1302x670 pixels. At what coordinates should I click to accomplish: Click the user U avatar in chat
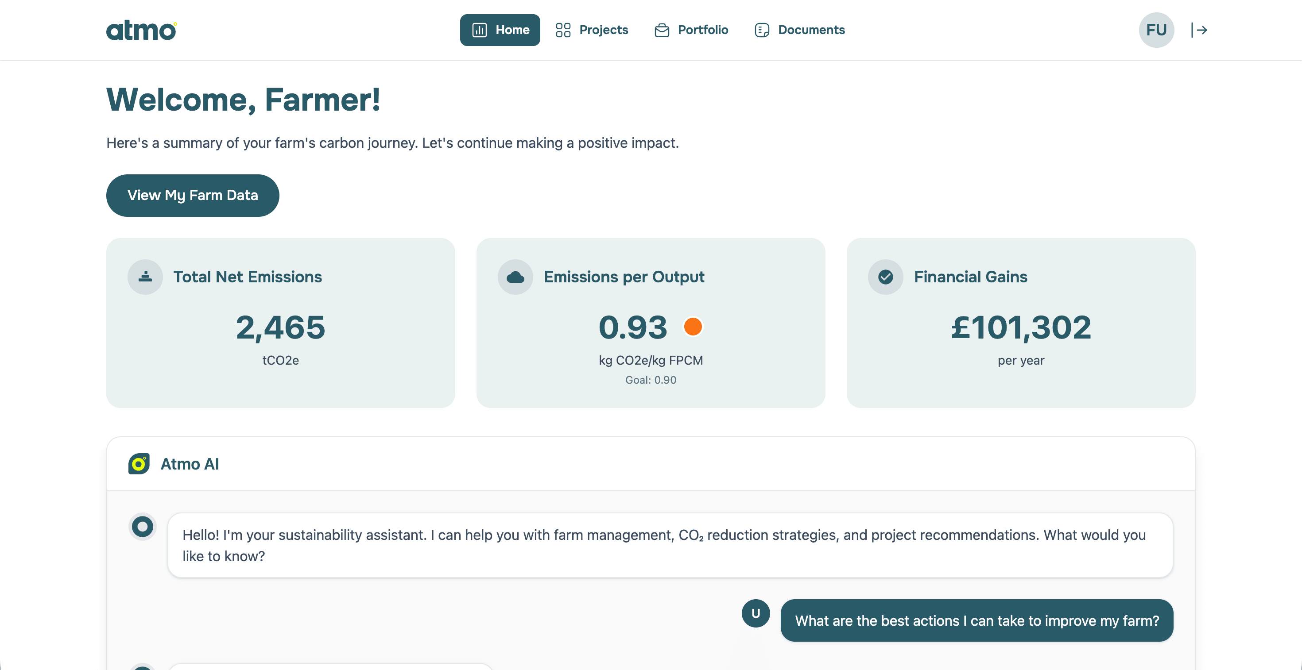(x=756, y=613)
